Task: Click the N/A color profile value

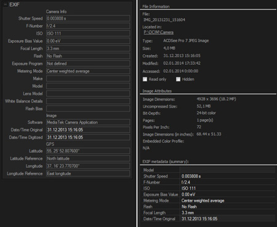Action: click(x=146, y=148)
